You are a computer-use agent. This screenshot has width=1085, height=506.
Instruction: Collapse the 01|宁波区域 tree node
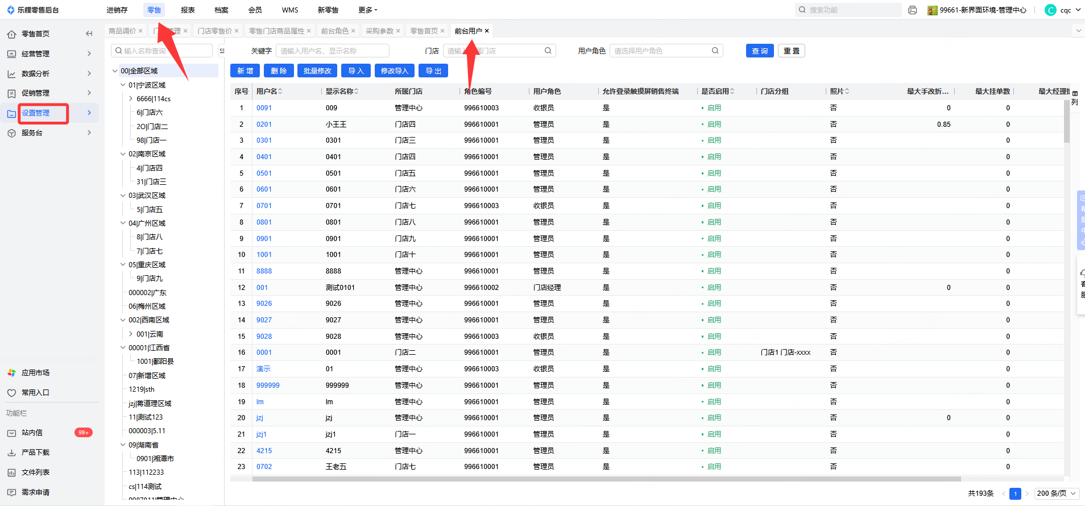tap(123, 85)
